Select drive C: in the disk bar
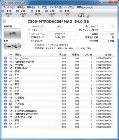This screenshot has width=119, height=140. click(x=65, y=14)
